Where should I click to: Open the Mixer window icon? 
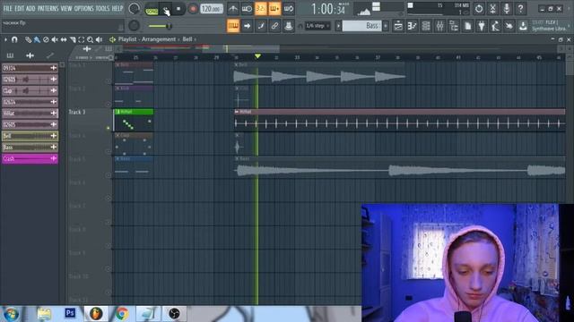click(439, 26)
